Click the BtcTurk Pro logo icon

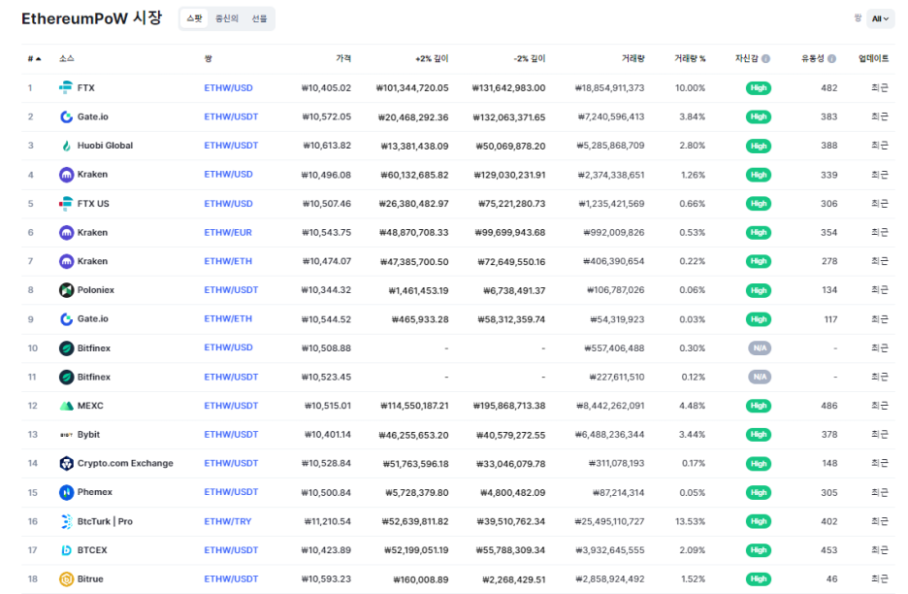(66, 521)
